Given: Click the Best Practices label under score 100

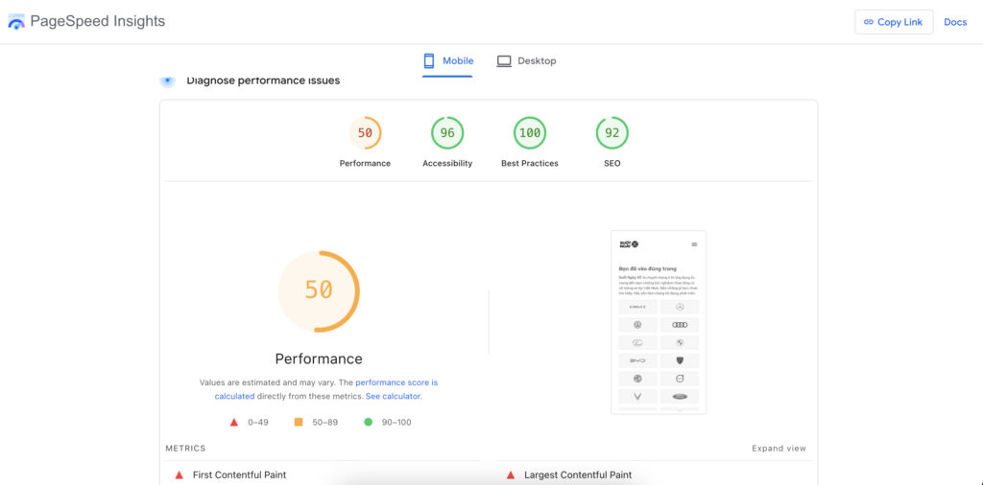Looking at the screenshot, I should [x=530, y=163].
